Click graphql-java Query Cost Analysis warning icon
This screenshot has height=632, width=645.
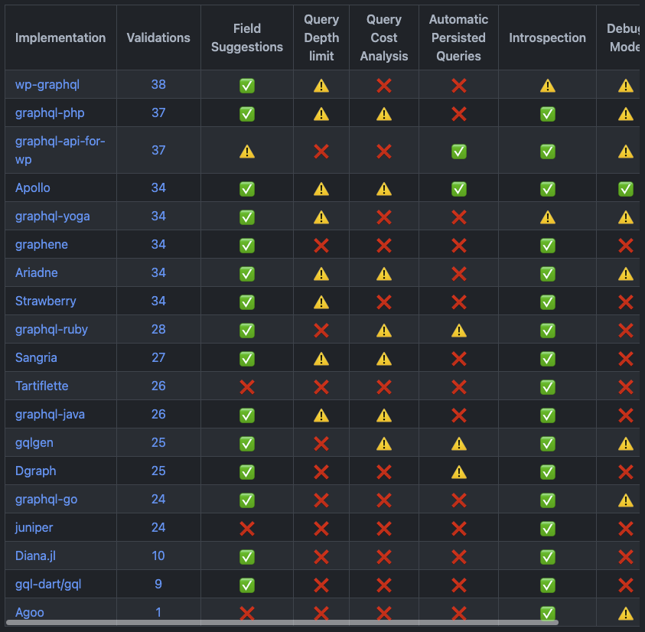point(384,415)
